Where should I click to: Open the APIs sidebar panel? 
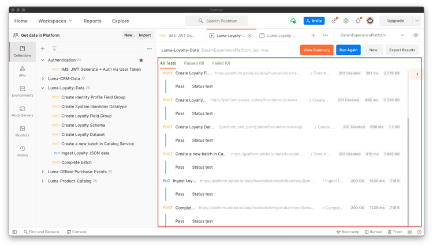click(23, 71)
